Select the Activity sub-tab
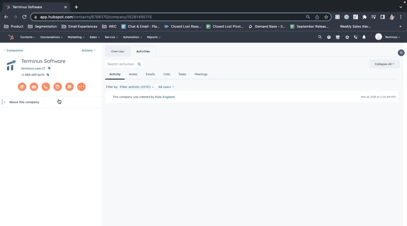 coord(115,74)
